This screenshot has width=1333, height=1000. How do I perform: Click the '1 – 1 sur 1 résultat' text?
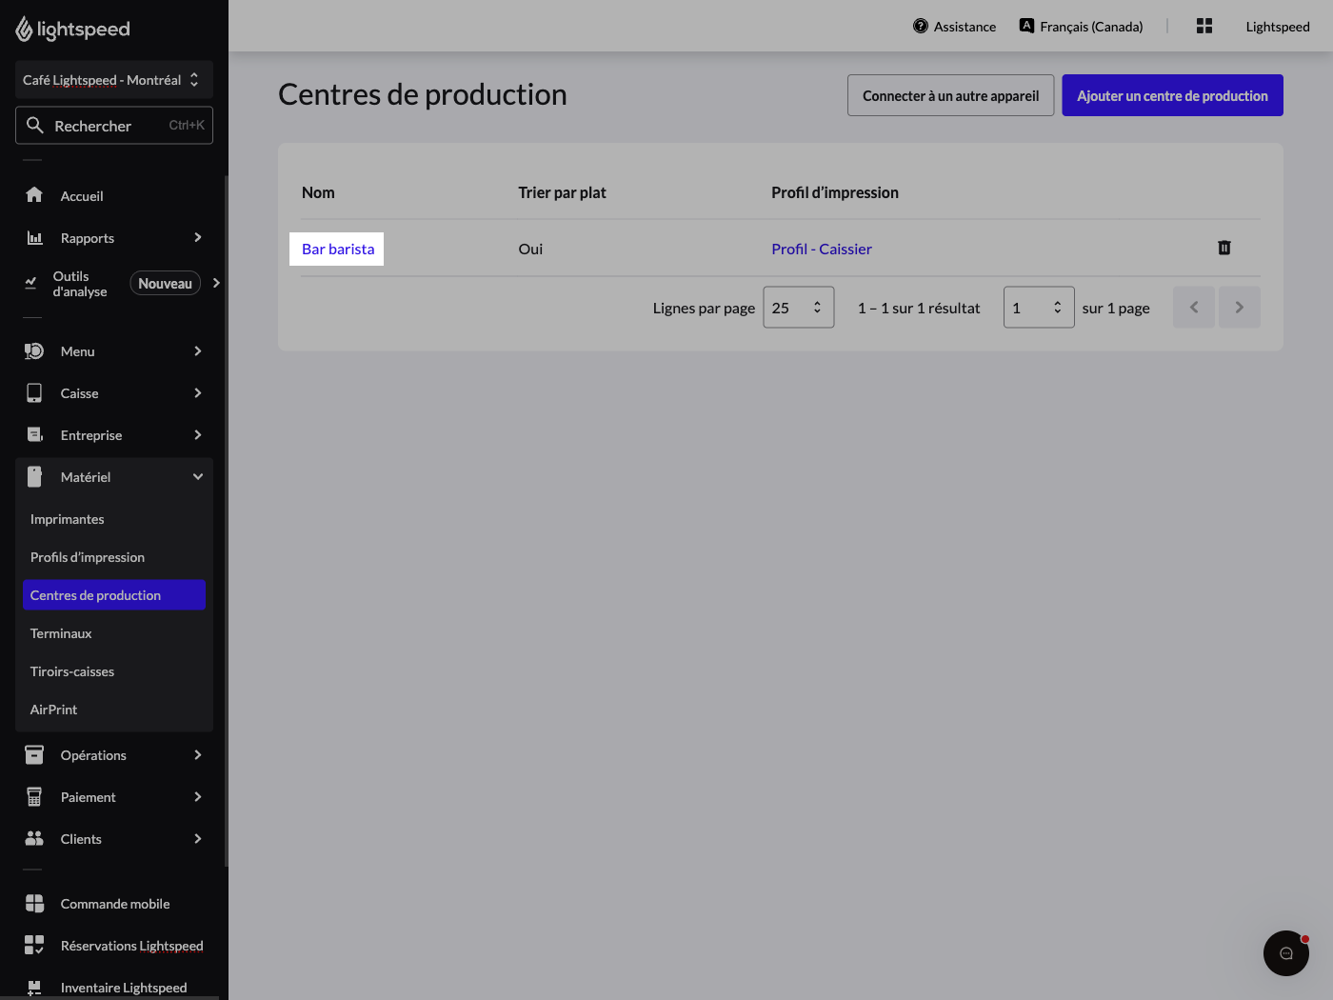tap(919, 308)
